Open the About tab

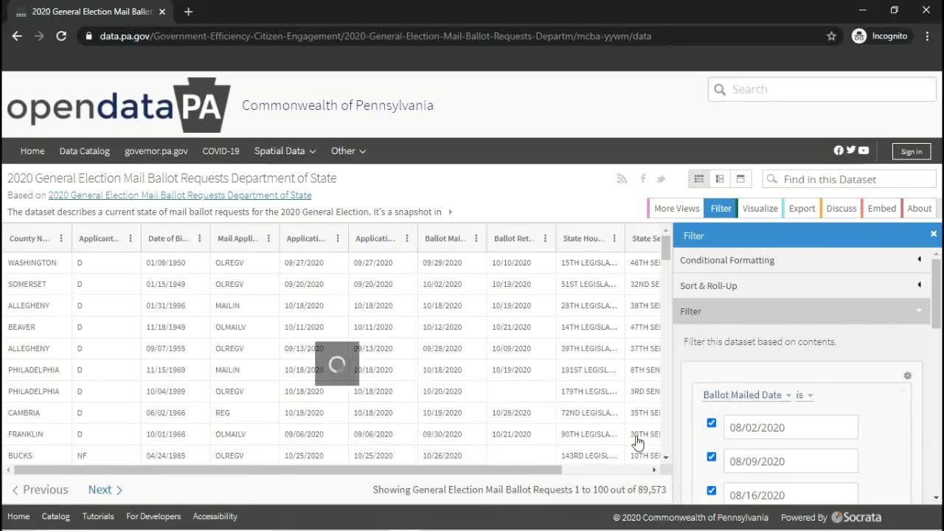click(919, 208)
